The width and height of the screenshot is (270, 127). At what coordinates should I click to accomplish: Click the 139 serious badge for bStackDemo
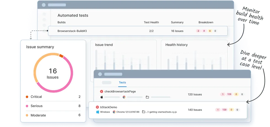224,110
